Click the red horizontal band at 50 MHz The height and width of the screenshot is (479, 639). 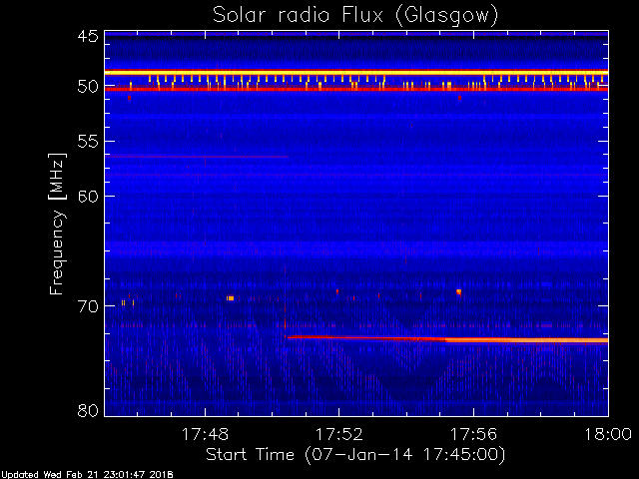(356, 89)
